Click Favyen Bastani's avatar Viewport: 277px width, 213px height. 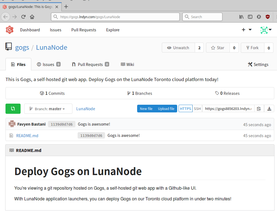click(x=12, y=124)
